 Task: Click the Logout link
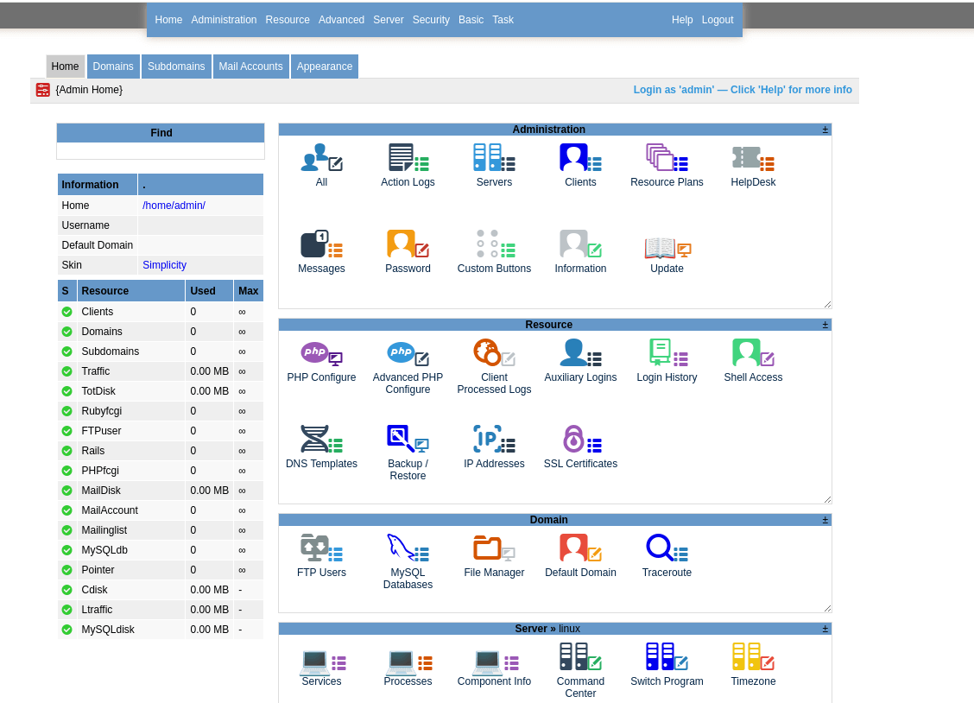pos(718,20)
